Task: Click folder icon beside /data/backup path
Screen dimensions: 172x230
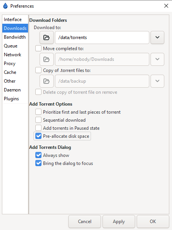Action: pos(46,81)
